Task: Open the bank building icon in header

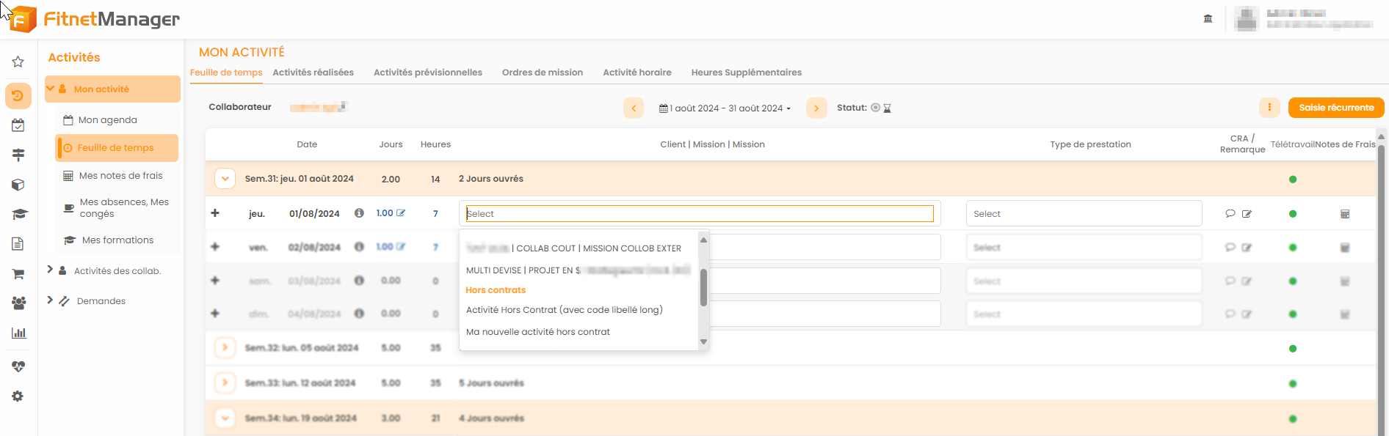Action: [x=1208, y=18]
